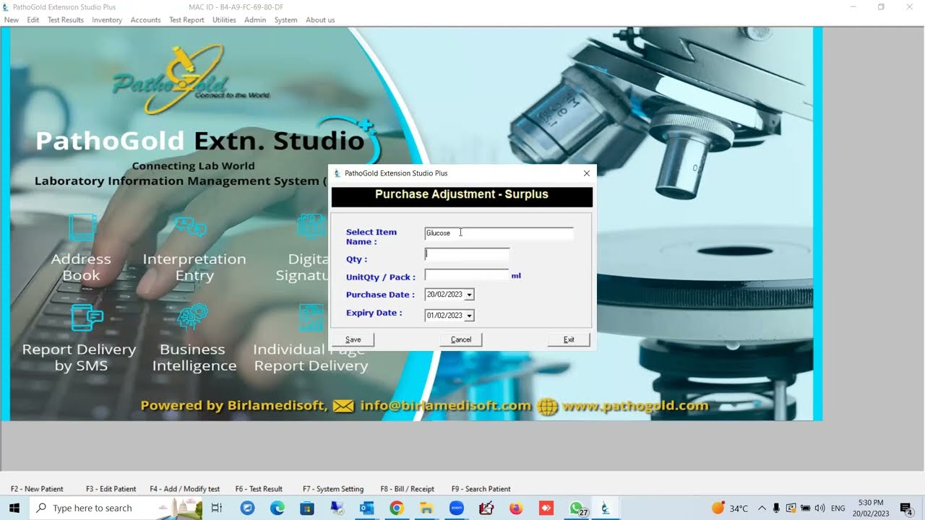Click the battery tray icon

click(805, 508)
